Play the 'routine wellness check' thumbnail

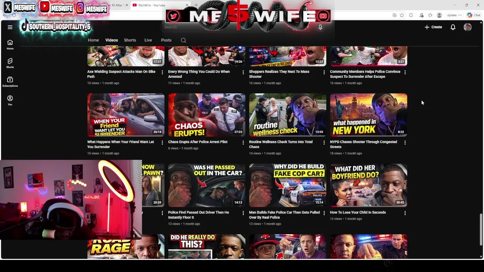[x=288, y=115]
